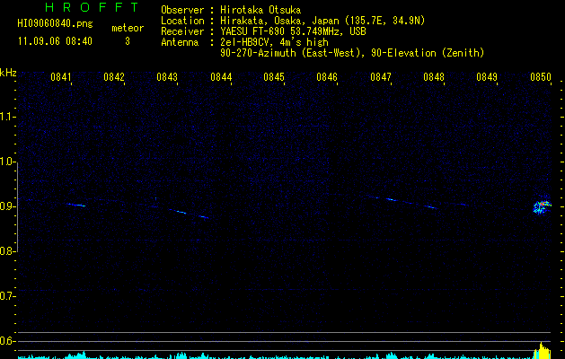
Task: Click the 0.7 frequency axis label
Action: 7,296
